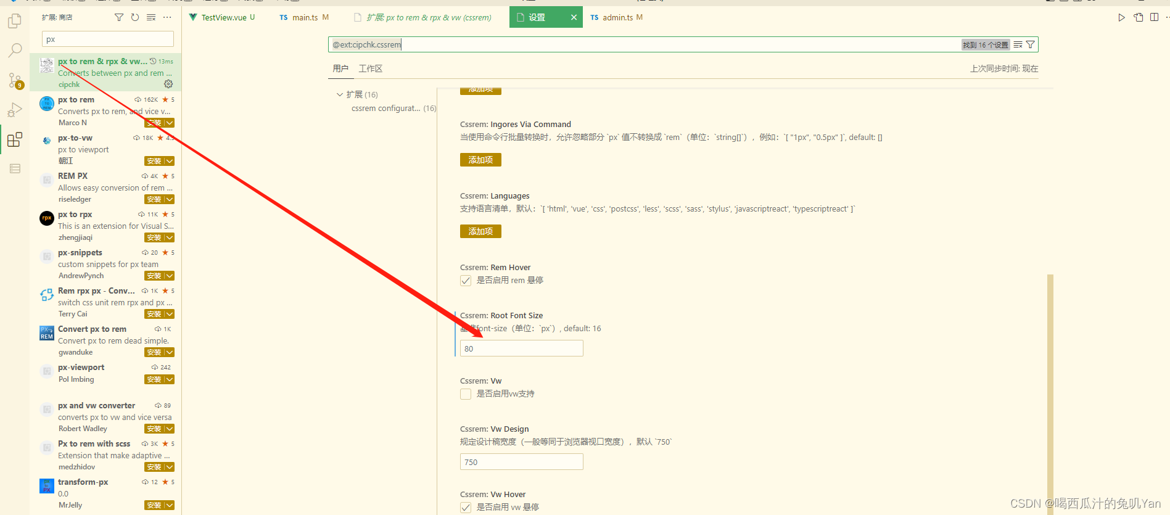Screen dimensions: 1170x515
Task: Install px and vw converter extension
Action: pyautogui.click(x=154, y=429)
